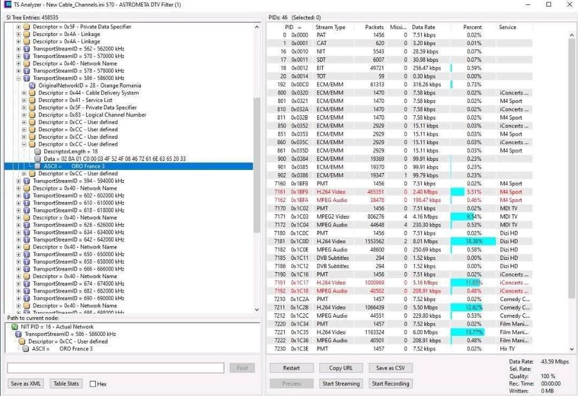Click the search text input field

[115, 368]
